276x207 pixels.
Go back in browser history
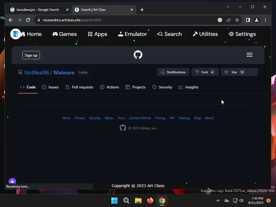tap(11, 20)
